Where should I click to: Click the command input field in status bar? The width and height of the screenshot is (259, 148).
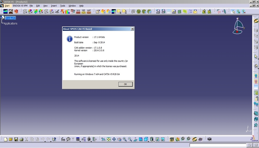(x=218, y=145)
